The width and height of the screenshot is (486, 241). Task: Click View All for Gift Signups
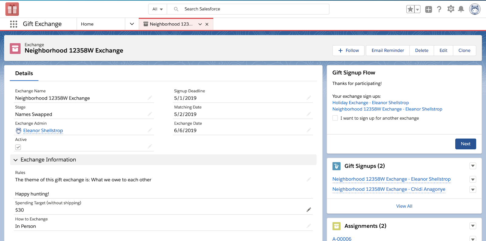[404, 206]
